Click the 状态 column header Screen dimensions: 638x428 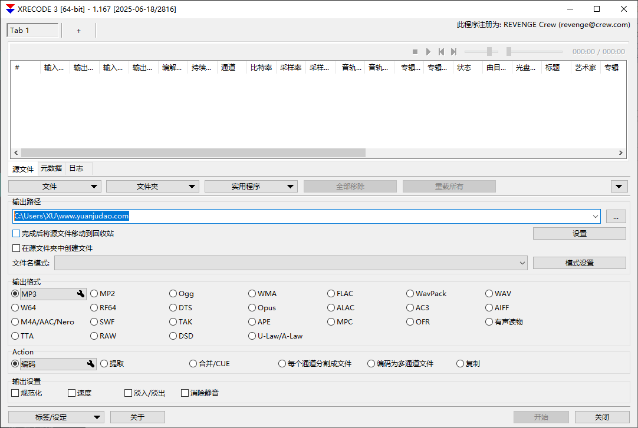click(x=468, y=67)
